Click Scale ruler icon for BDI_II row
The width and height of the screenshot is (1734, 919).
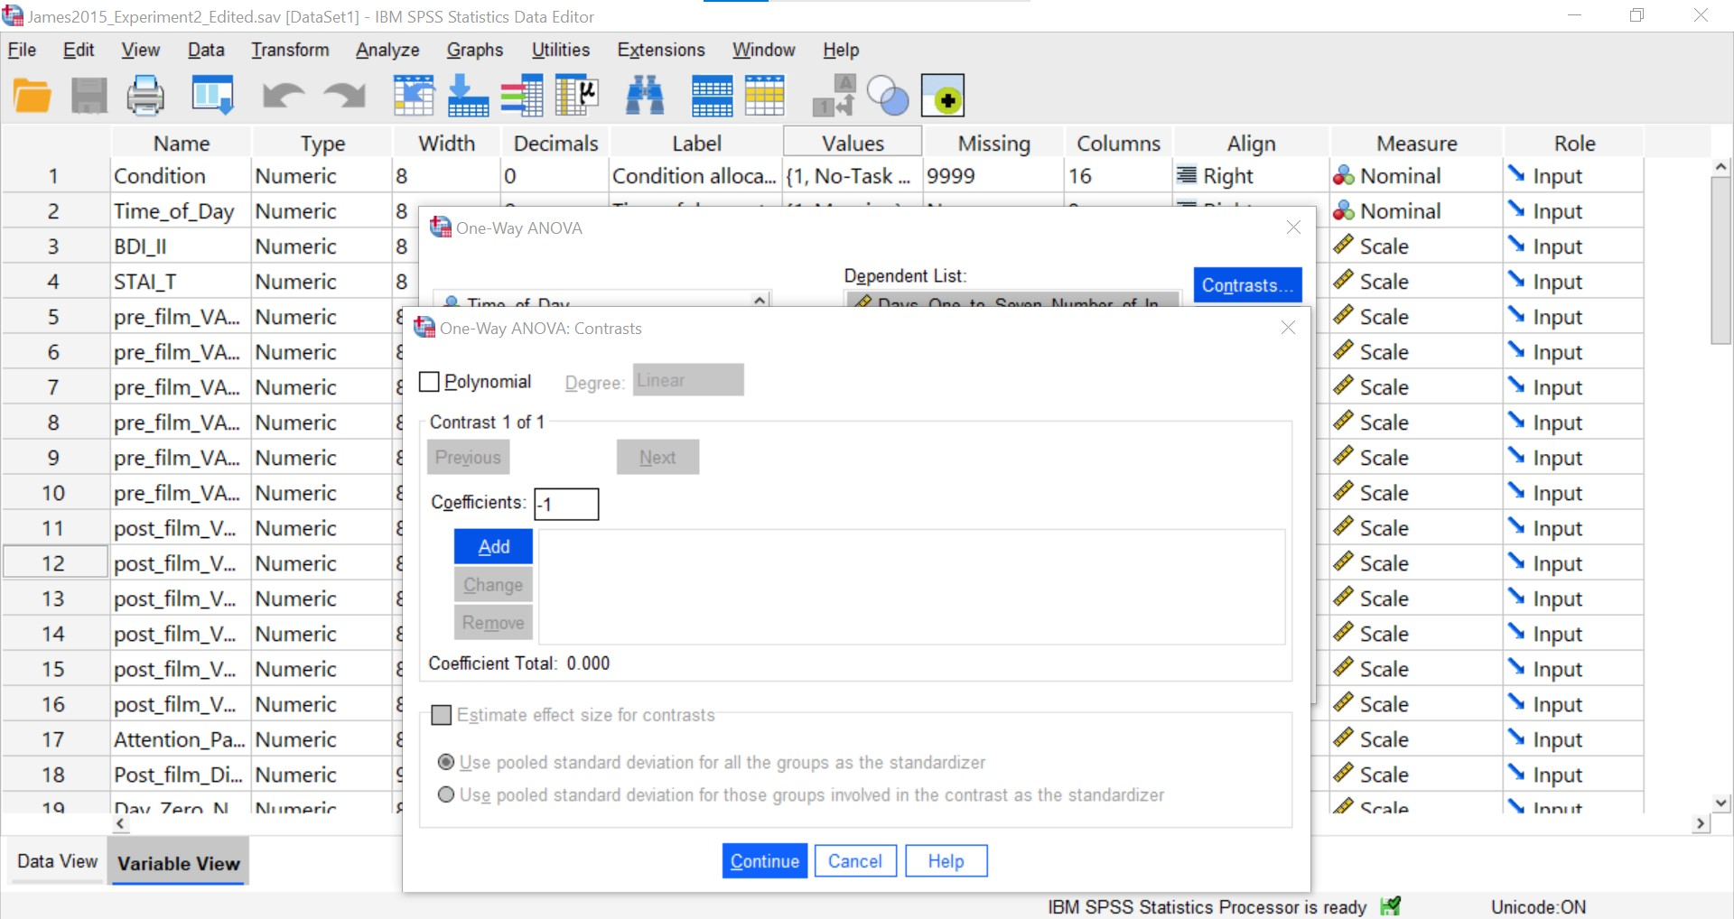click(x=1344, y=246)
